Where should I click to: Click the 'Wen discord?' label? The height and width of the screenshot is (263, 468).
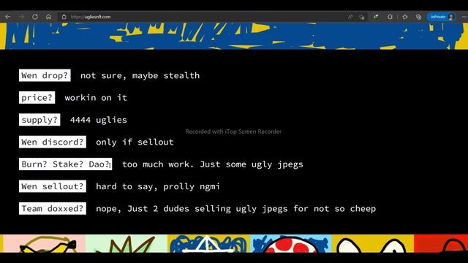53,142
